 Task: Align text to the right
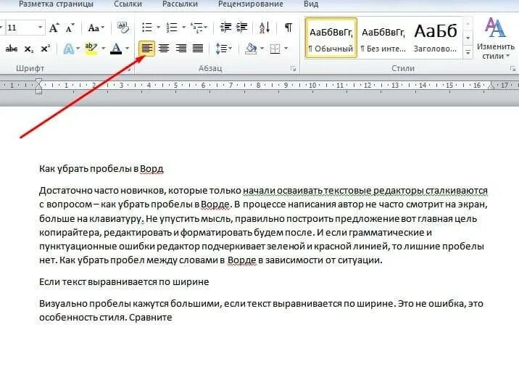[180, 49]
